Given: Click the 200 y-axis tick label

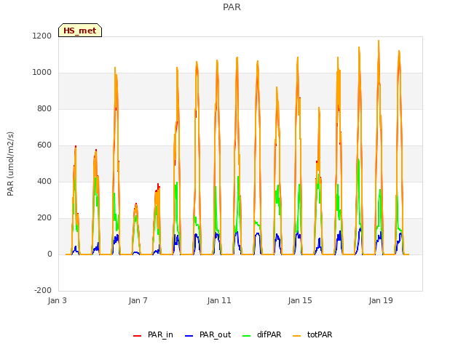Looking at the screenshot, I should (x=44, y=218).
